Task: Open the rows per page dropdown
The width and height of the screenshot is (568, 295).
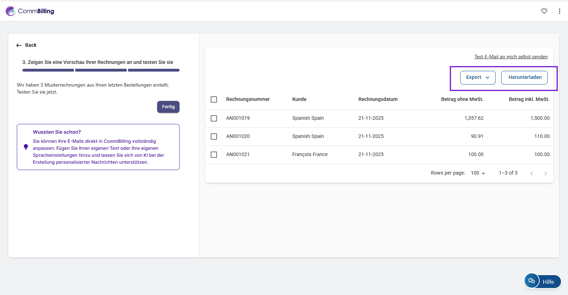Action: coord(478,173)
